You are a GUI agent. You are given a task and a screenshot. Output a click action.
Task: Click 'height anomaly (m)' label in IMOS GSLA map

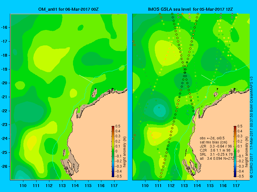[x=247, y=152]
